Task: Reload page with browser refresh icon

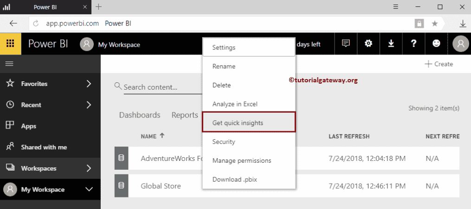Action: coord(36,24)
